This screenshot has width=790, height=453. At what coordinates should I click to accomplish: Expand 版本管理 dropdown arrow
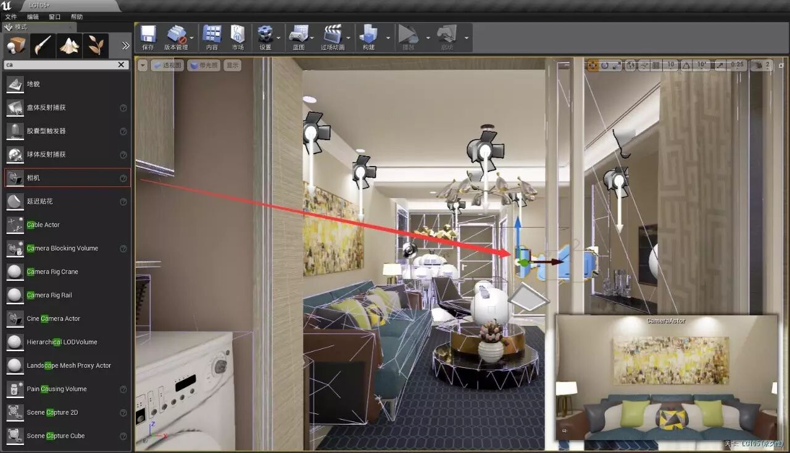pos(192,38)
